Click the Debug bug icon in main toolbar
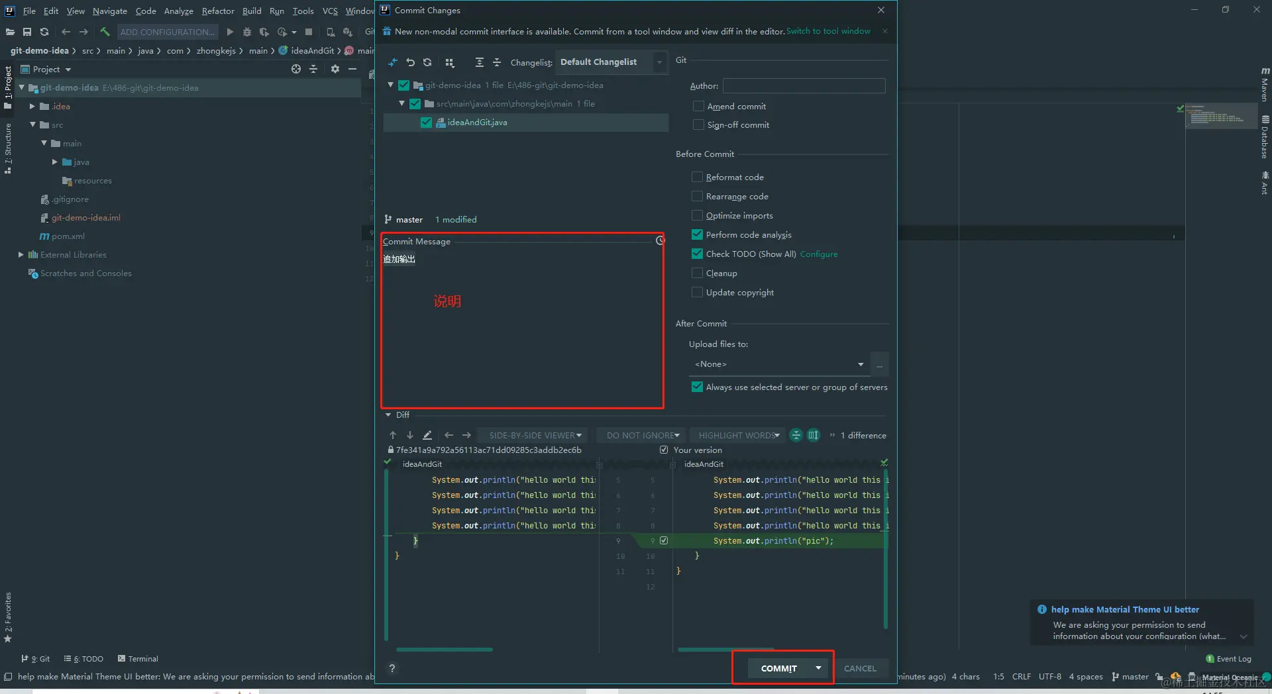This screenshot has height=694, width=1272. point(247,32)
